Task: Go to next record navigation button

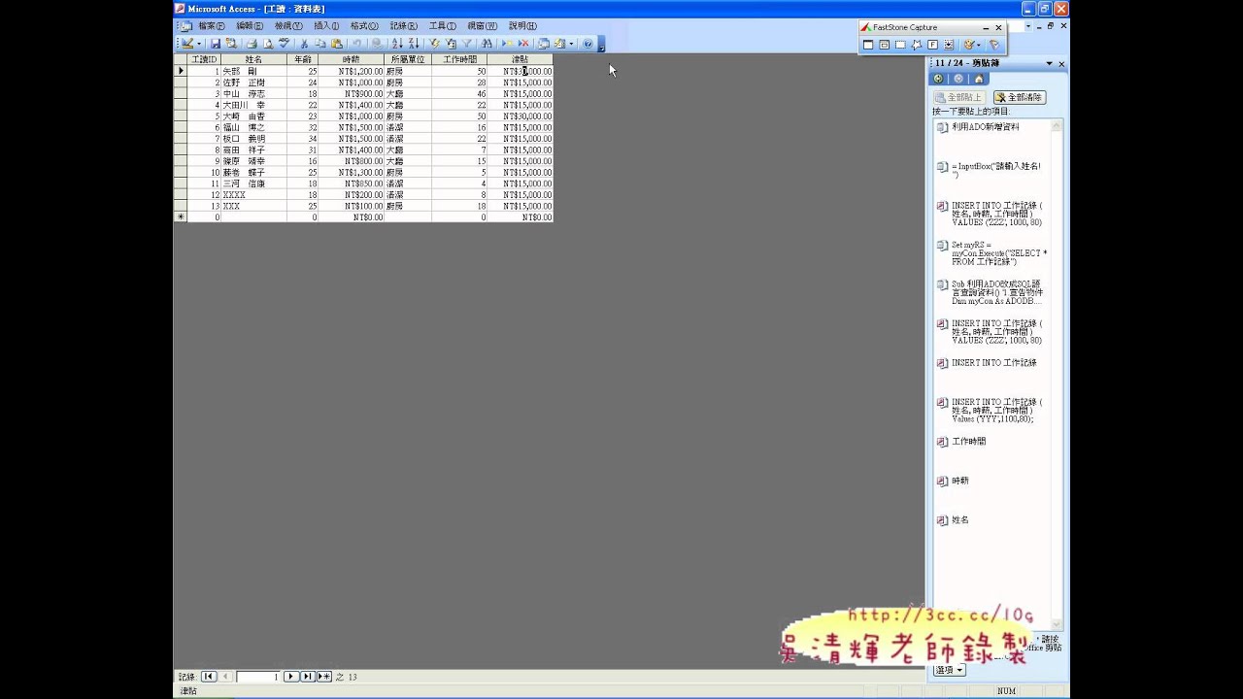Action: [x=290, y=677]
